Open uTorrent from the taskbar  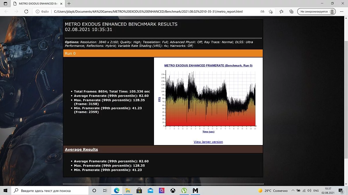tap(184, 191)
